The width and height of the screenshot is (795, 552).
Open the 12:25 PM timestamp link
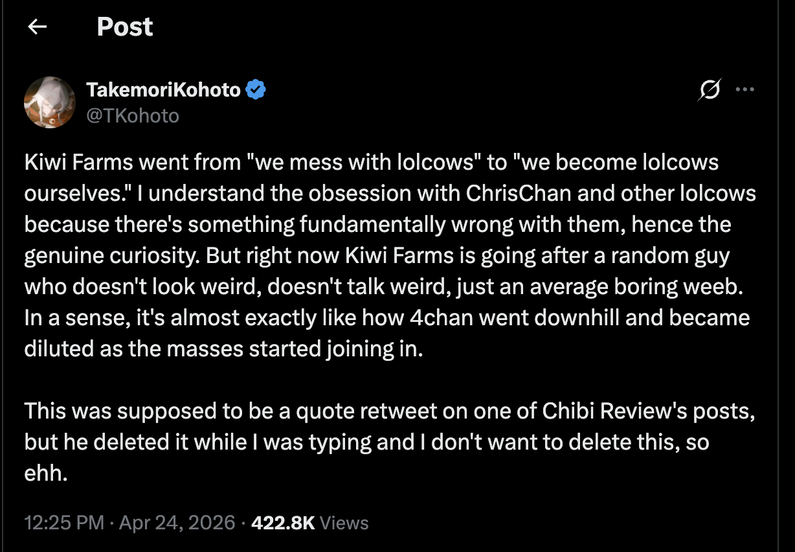point(64,523)
